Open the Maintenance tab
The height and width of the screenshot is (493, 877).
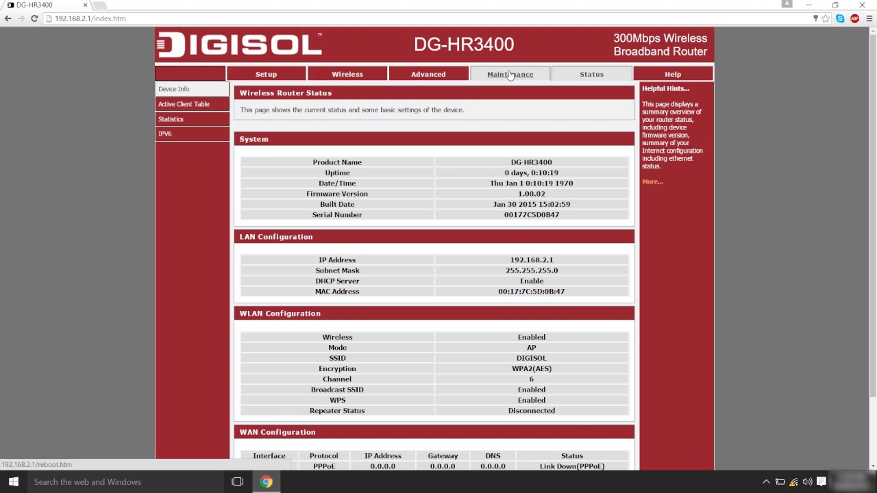click(510, 74)
